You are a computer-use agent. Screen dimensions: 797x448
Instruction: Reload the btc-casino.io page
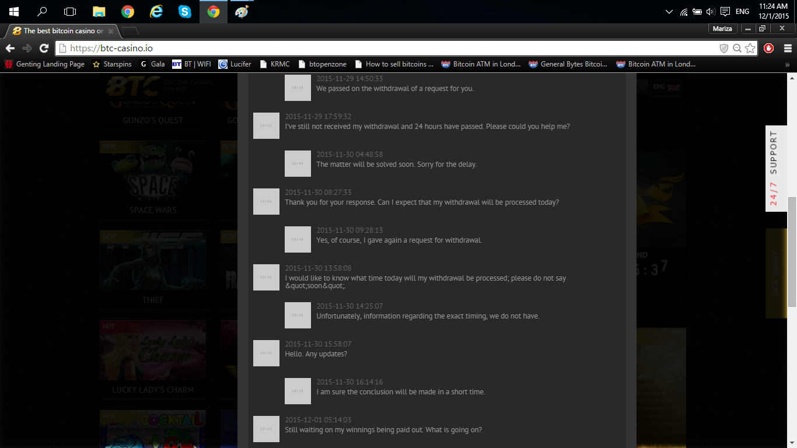pyautogui.click(x=44, y=48)
